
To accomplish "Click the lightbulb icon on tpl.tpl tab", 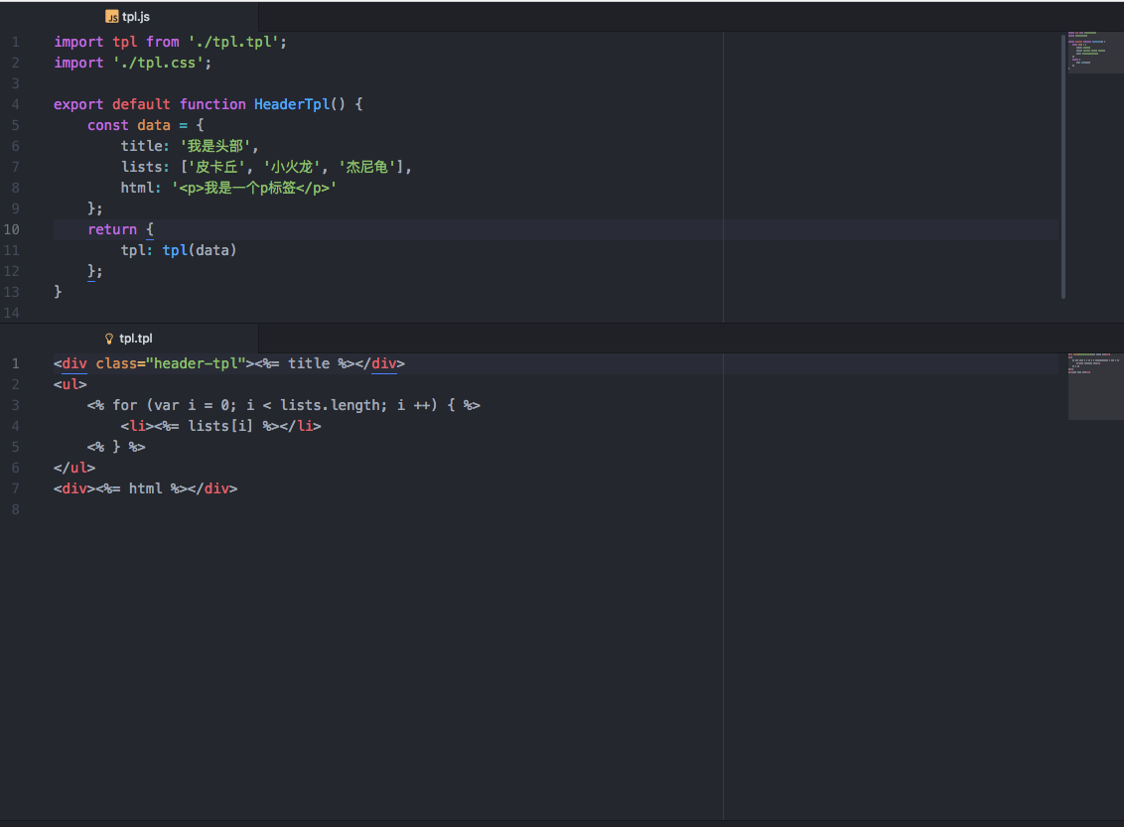I will coord(109,339).
